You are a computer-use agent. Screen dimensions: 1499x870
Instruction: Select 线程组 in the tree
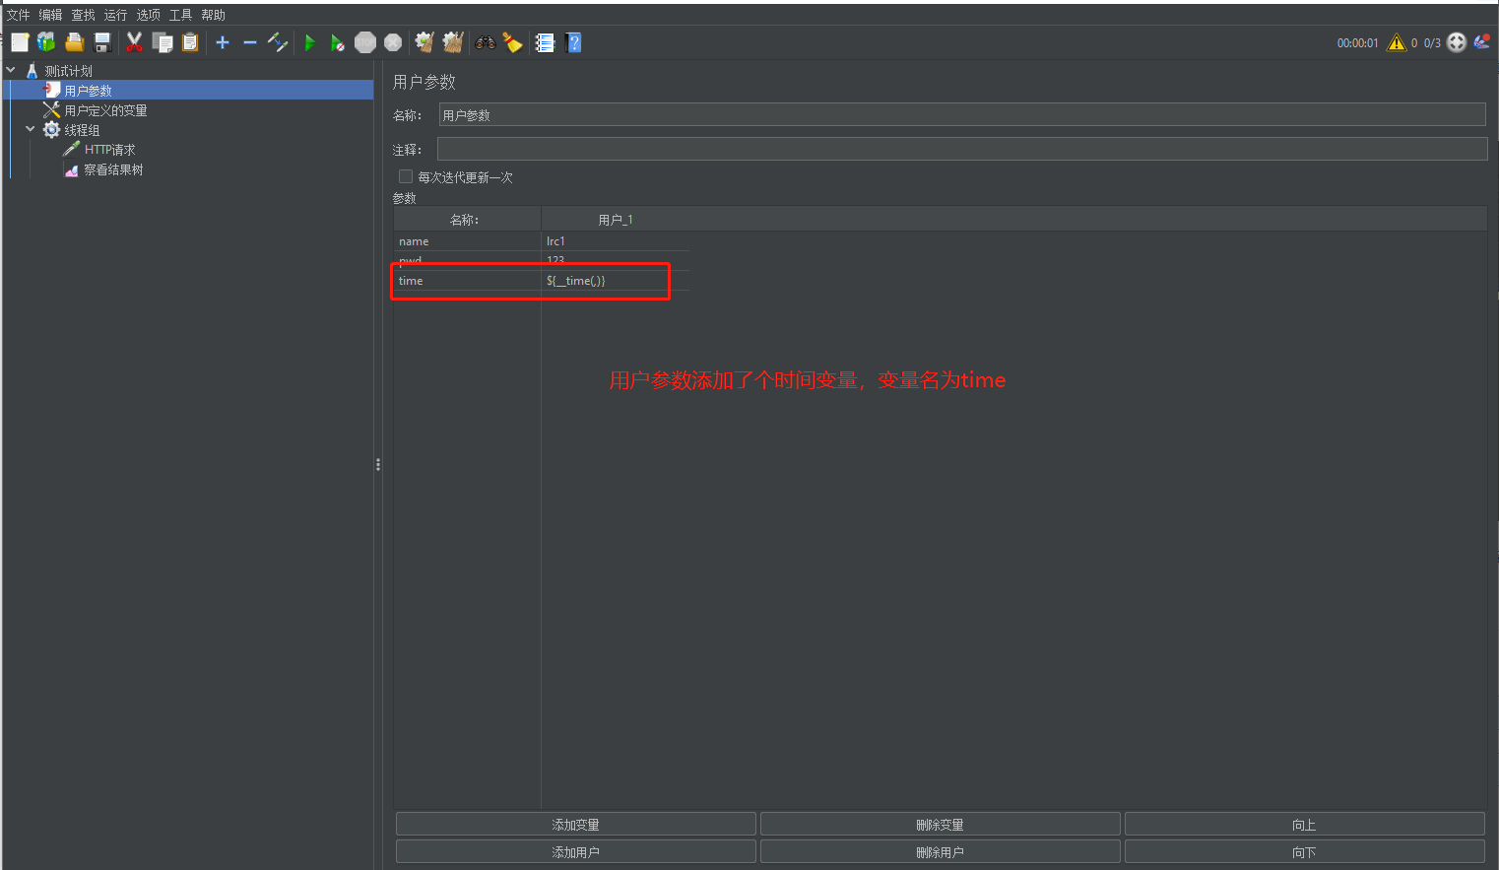pyautogui.click(x=83, y=130)
